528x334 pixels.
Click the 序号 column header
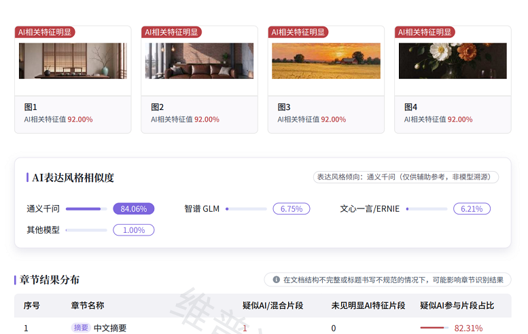pyautogui.click(x=32, y=305)
